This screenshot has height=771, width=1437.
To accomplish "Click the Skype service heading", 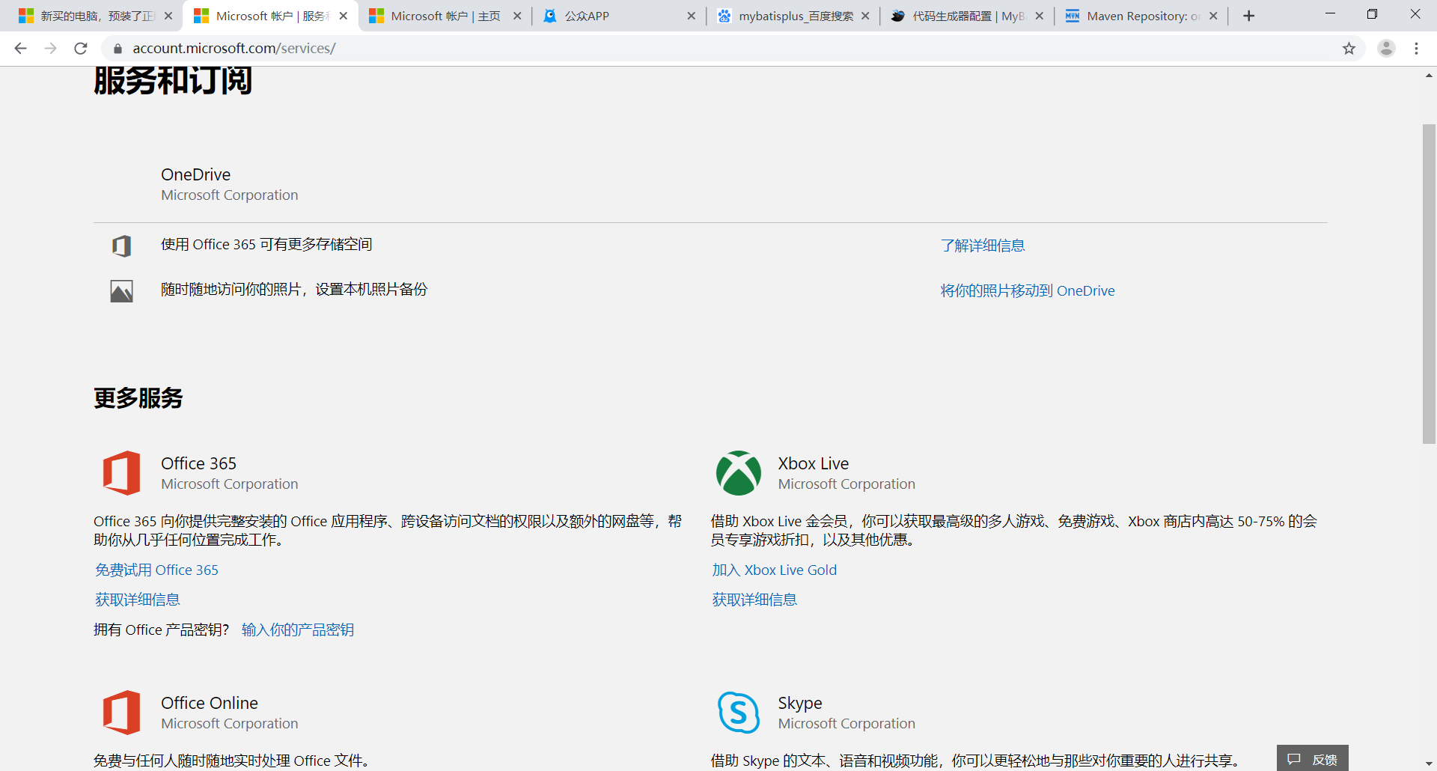I will (799, 703).
